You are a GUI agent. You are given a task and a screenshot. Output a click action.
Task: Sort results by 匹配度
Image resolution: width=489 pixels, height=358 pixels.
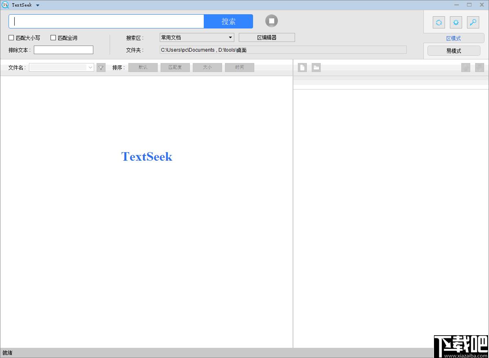(175, 68)
